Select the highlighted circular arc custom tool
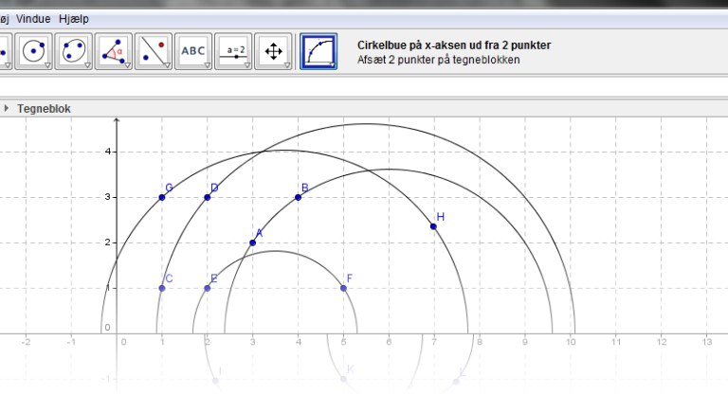 [318, 51]
